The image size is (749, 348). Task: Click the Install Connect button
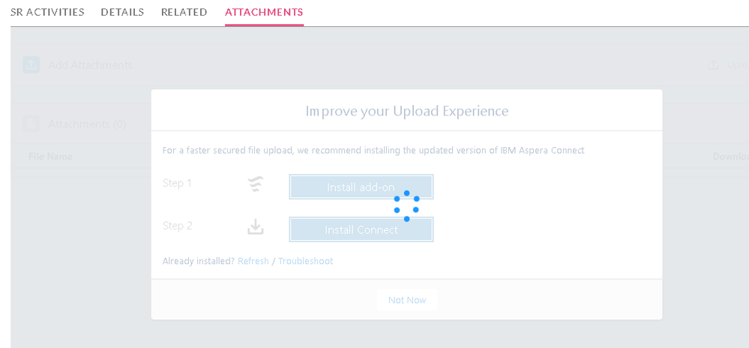(361, 229)
